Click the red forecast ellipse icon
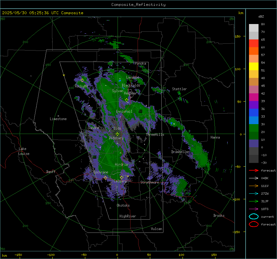The width and height of the screenshot is (277, 259). (254, 224)
